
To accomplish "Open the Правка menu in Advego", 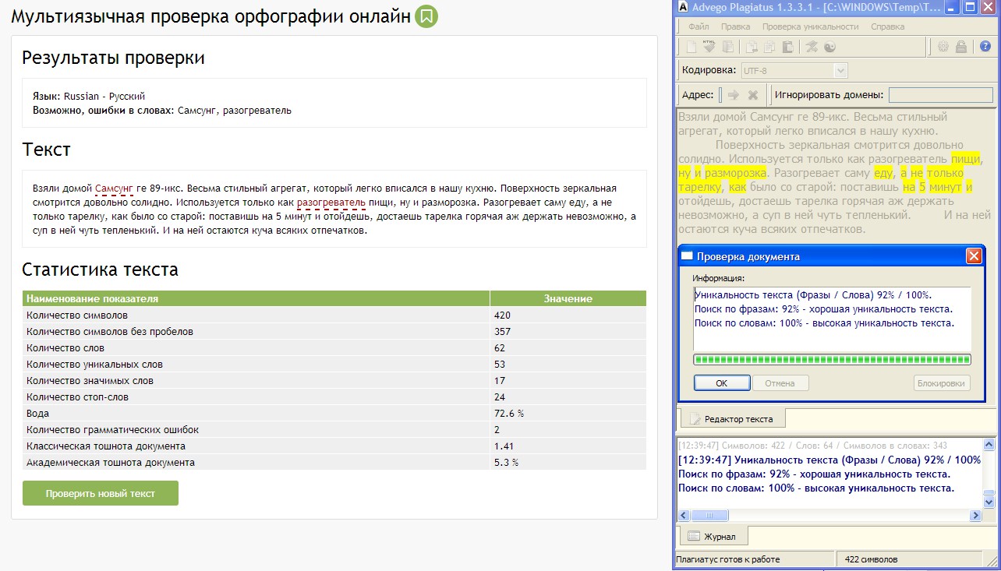I will pyautogui.click(x=735, y=26).
